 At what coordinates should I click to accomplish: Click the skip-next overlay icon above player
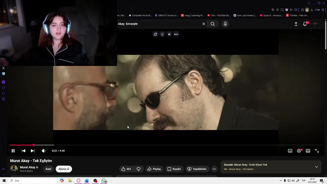pos(169,34)
